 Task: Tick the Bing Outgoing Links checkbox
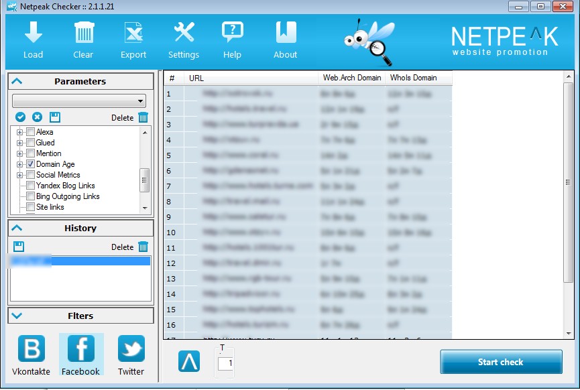pyautogui.click(x=30, y=196)
